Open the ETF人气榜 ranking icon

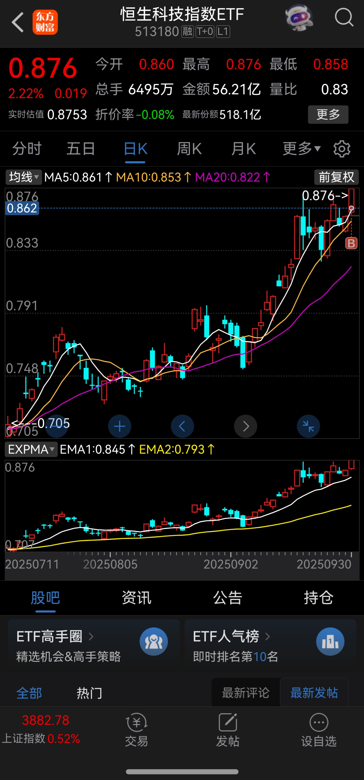pyautogui.click(x=330, y=641)
